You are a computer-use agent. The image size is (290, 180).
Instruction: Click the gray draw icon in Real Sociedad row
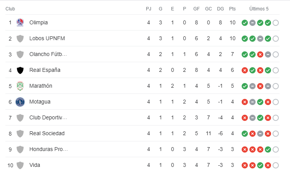point(260,133)
